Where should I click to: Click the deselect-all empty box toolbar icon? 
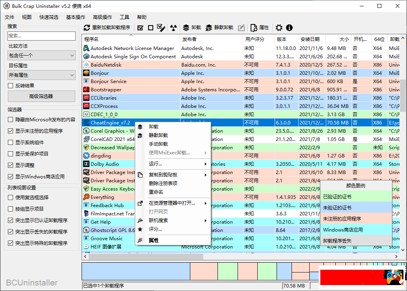[151, 28]
